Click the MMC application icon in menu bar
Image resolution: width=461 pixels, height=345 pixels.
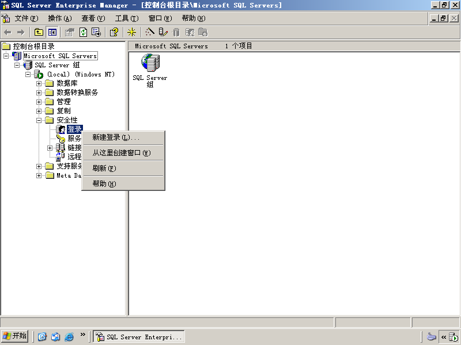[x=6, y=18]
